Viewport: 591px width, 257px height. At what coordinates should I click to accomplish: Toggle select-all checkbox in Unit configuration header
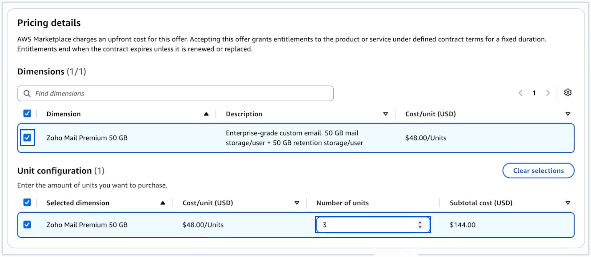click(x=27, y=202)
